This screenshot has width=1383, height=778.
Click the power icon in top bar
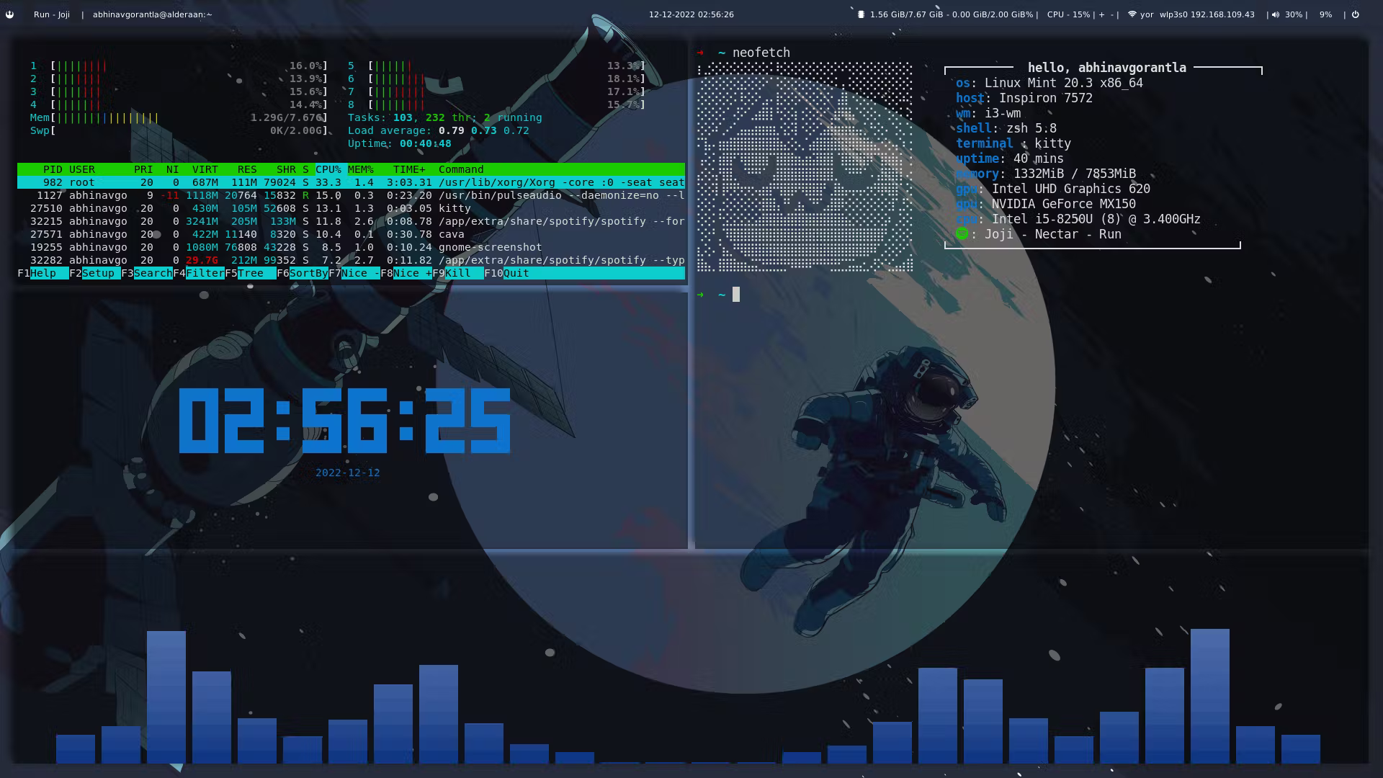pos(1355,14)
